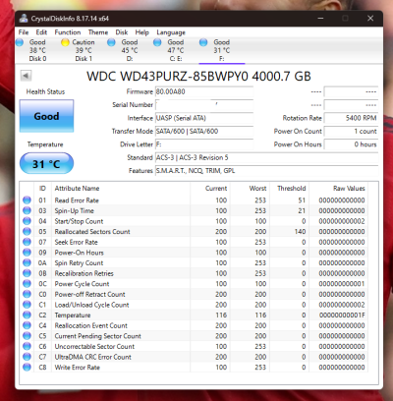This screenshot has height=401, width=393.
Task: Click the status dot for Spin Retry Count
Action: tap(27, 263)
